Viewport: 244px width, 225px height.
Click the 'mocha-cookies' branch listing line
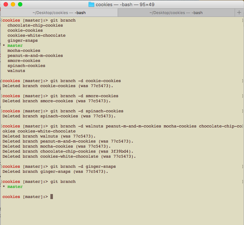click(x=24, y=51)
